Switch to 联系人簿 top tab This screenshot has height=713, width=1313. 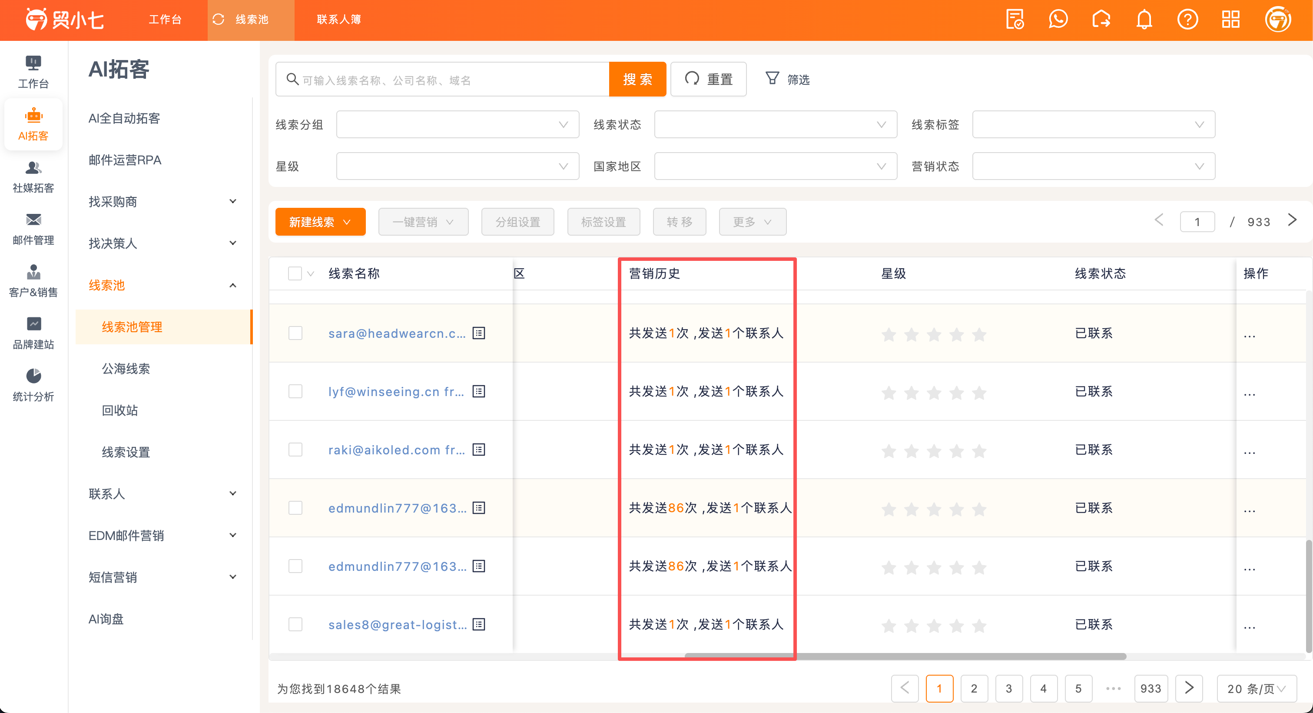click(339, 20)
